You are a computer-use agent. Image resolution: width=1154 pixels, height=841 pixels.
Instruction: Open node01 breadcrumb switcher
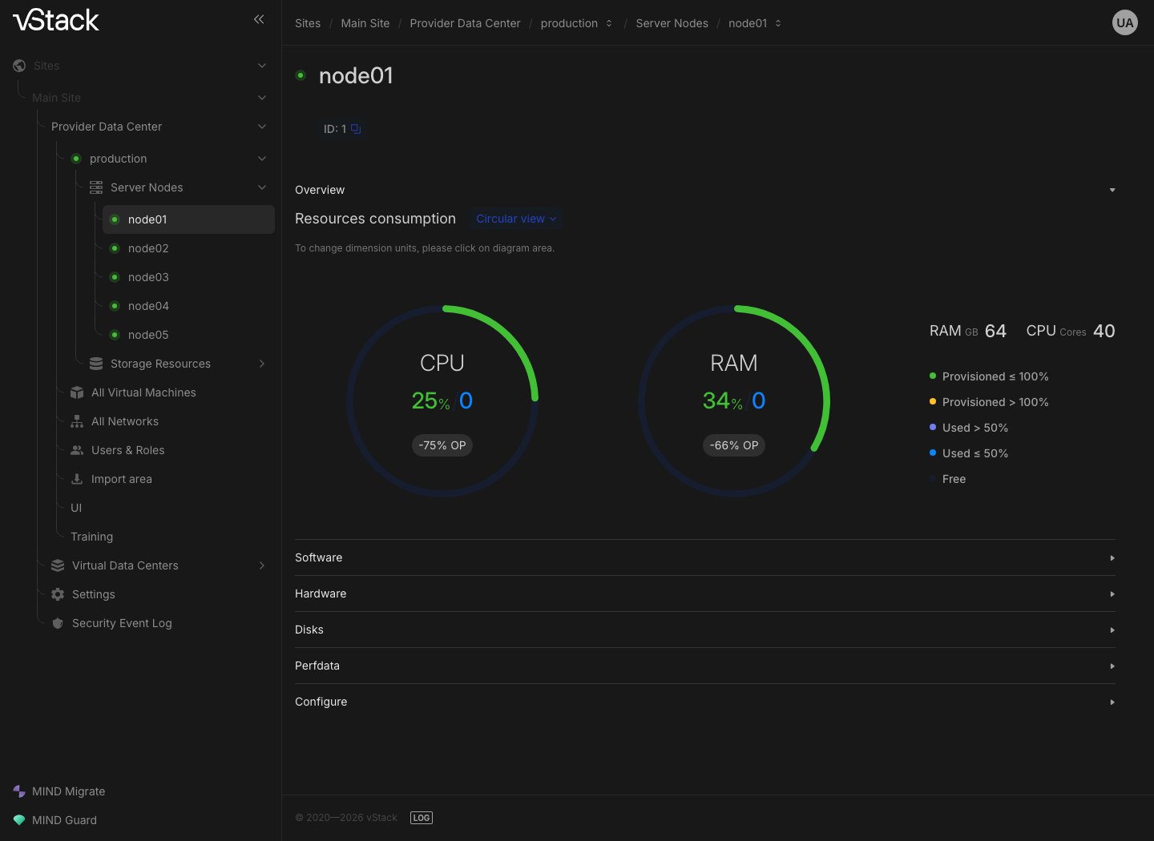click(778, 23)
